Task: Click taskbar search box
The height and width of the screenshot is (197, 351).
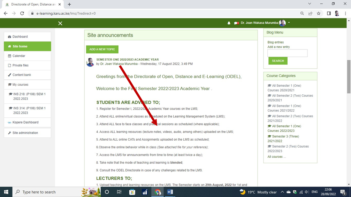Action: [x=56, y=192]
